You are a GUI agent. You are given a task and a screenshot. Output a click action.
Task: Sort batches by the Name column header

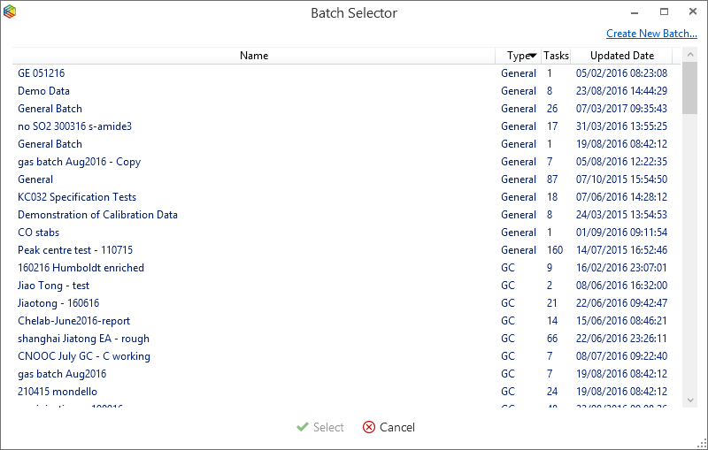254,56
